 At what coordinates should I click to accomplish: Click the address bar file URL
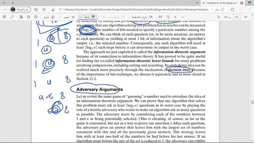[136, 10]
